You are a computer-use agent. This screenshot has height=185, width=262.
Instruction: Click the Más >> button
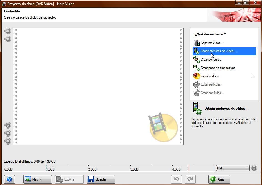pos(37,179)
